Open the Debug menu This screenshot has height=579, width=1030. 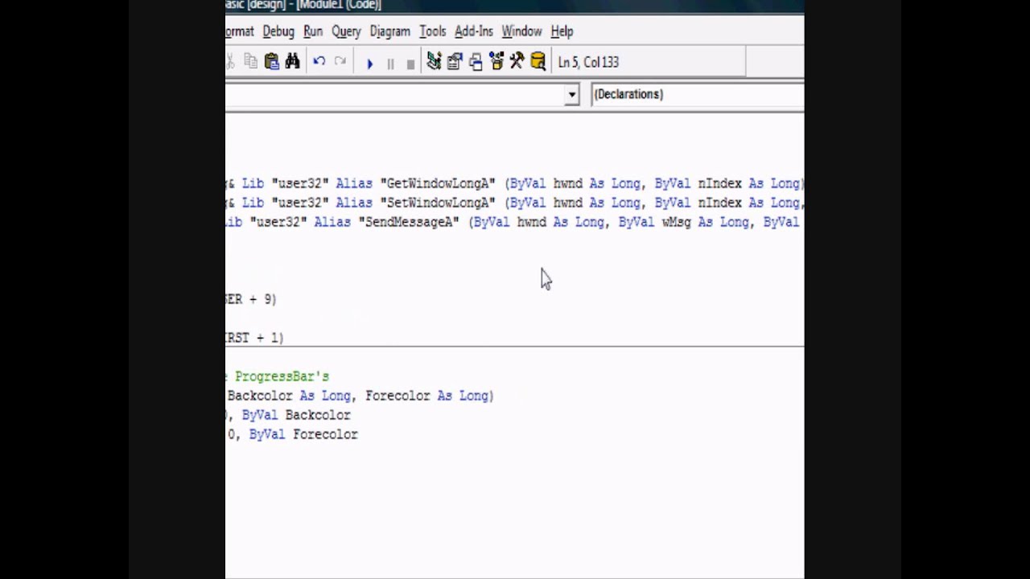pos(278,31)
